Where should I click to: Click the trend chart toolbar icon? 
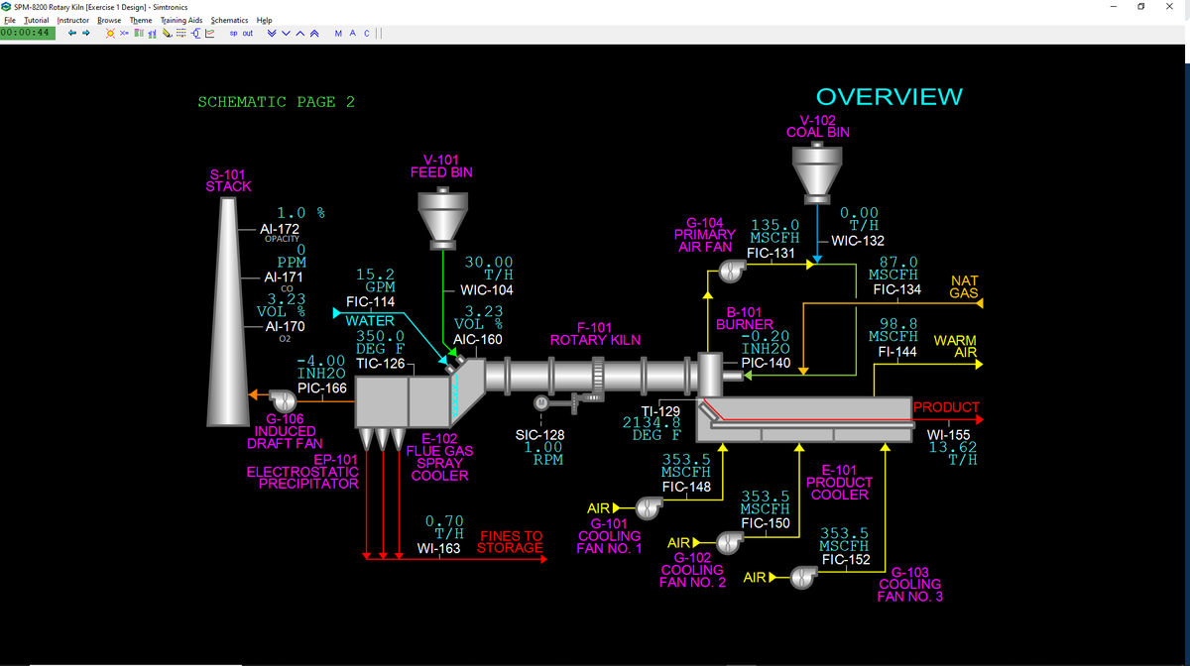[x=210, y=33]
